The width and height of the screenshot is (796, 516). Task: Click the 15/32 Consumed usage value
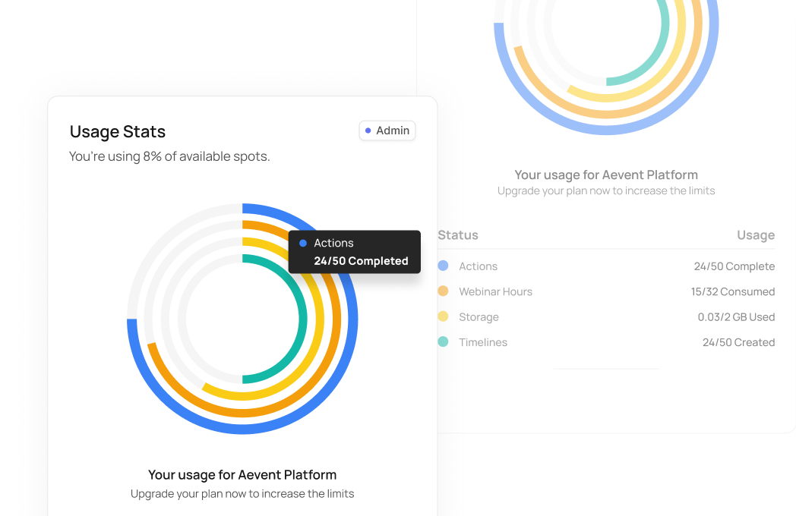[732, 291]
